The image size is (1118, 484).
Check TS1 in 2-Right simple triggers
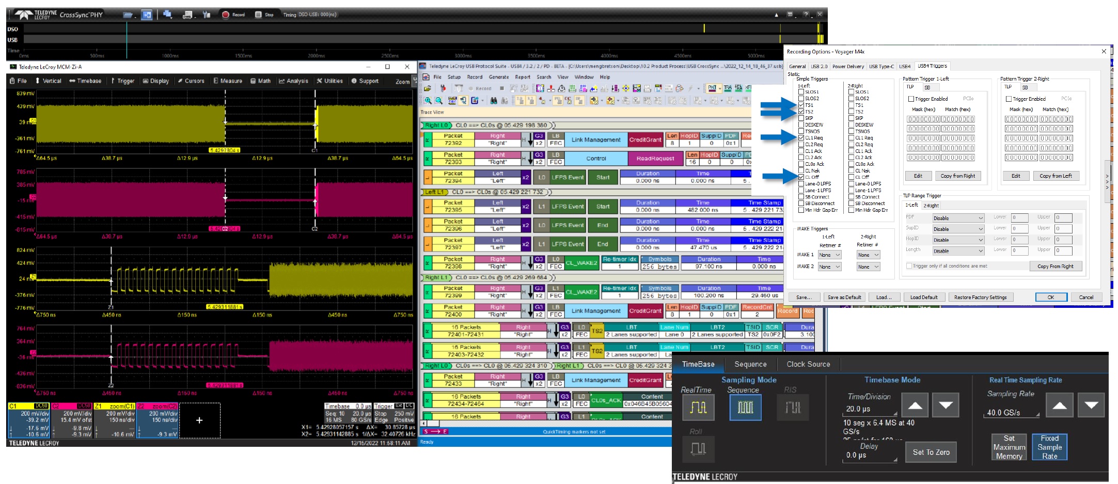click(852, 105)
